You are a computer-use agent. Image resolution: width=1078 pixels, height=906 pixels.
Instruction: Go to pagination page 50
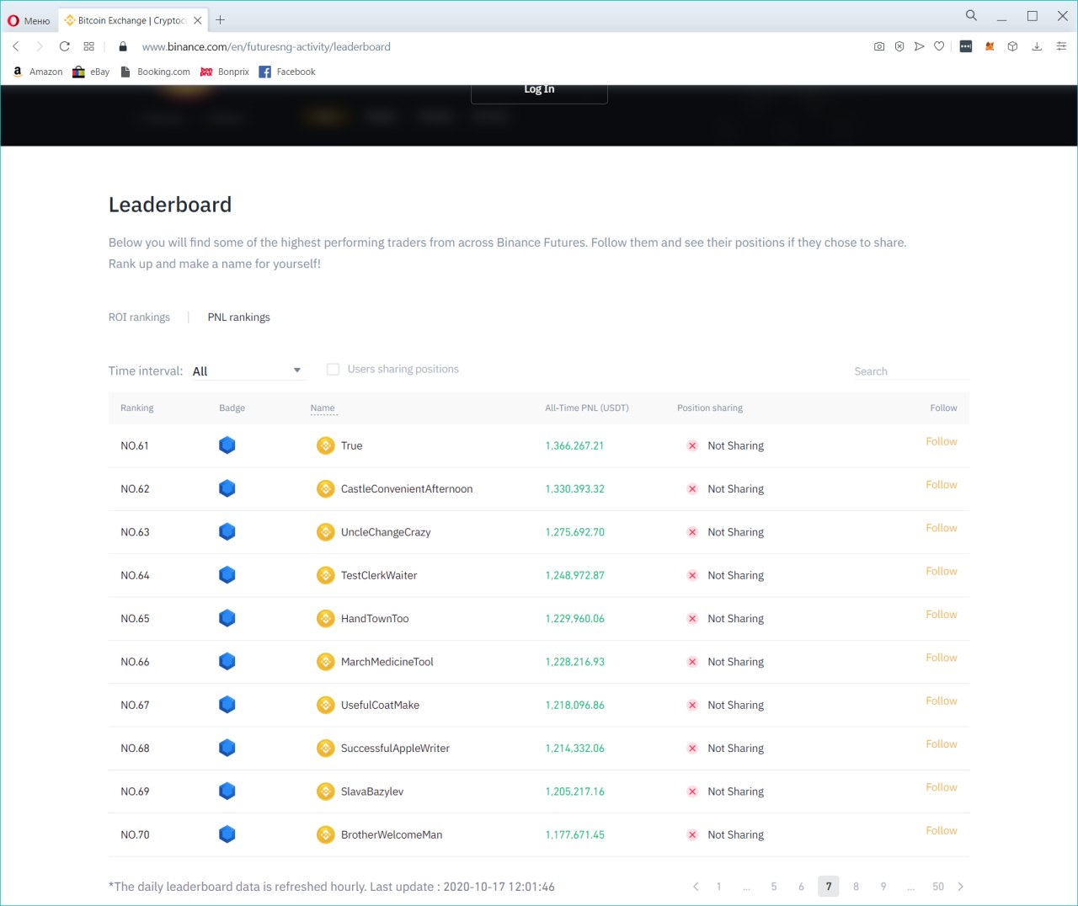coord(938,887)
